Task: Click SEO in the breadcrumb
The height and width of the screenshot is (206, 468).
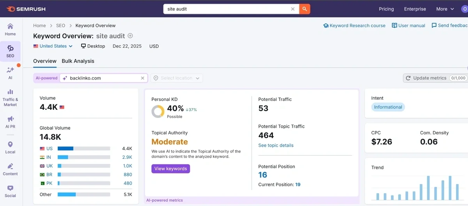Action: point(60,25)
